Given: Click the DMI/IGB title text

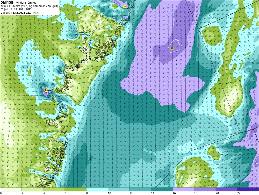Looking at the screenshot, I should coord(7,3).
